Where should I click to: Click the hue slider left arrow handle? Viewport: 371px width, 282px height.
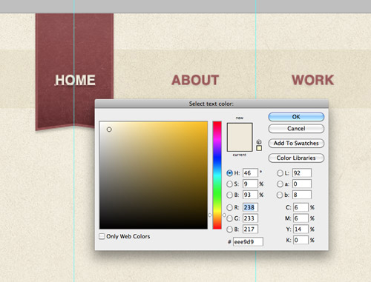tap(210, 215)
